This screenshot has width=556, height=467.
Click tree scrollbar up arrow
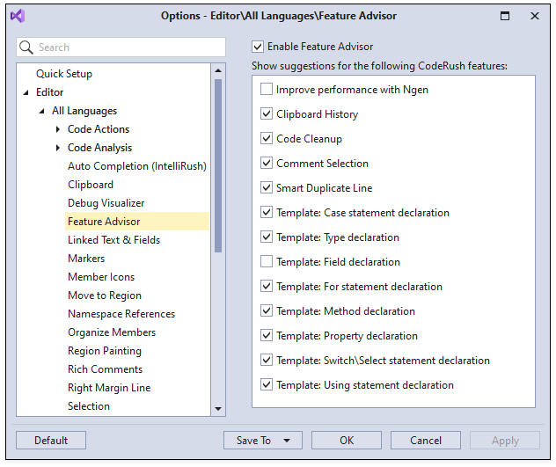(x=218, y=70)
